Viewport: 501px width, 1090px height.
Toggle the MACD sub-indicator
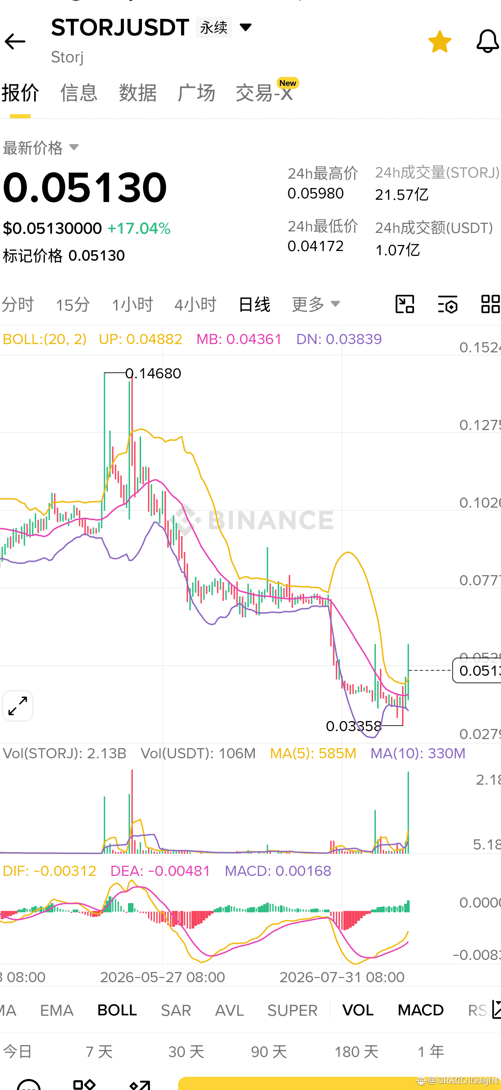point(421,1010)
